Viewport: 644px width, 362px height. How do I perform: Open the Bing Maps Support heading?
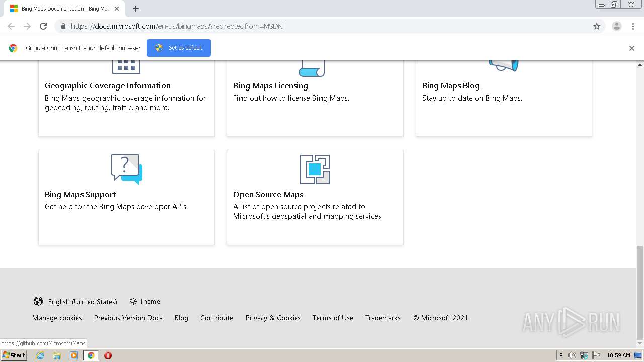[80, 195]
